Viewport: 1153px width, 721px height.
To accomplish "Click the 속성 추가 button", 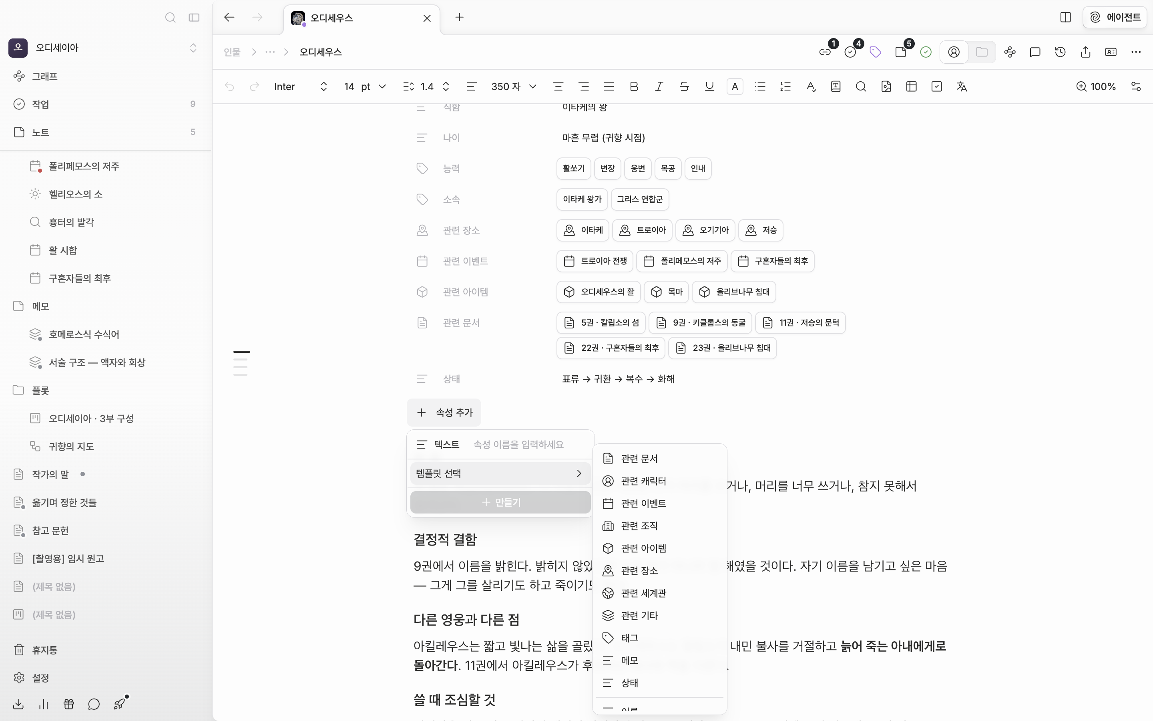I will tap(444, 413).
